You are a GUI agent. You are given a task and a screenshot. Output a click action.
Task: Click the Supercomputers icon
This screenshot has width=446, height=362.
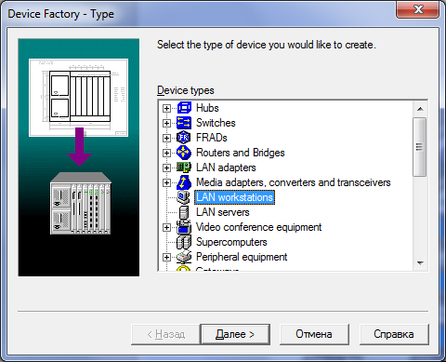[x=184, y=242]
